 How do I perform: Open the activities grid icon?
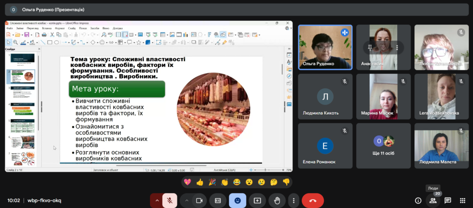coord(462,201)
